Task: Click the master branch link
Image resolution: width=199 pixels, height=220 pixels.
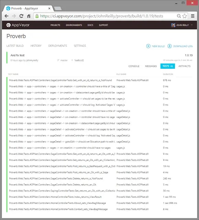Action: (x=64, y=60)
